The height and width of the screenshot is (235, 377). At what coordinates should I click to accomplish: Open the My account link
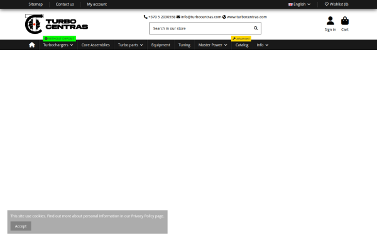pyautogui.click(x=97, y=4)
